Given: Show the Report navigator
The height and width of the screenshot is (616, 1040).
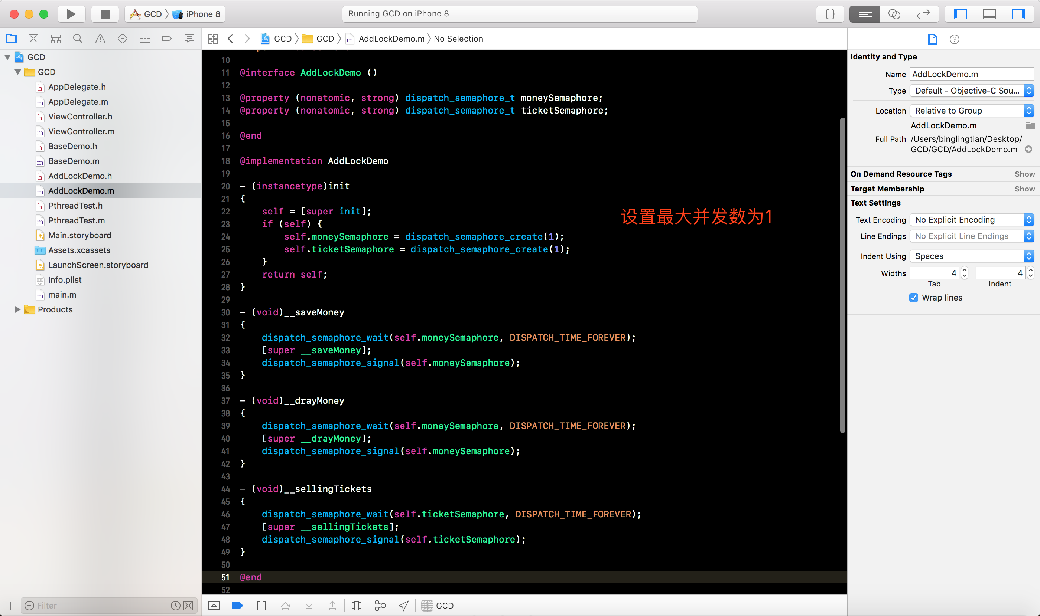Looking at the screenshot, I should (x=189, y=39).
